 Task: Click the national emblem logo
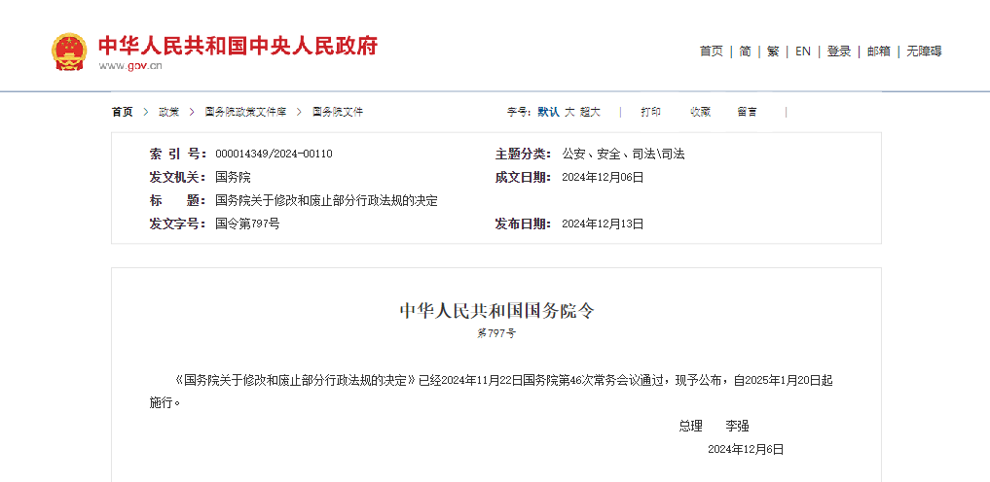pos(69,52)
